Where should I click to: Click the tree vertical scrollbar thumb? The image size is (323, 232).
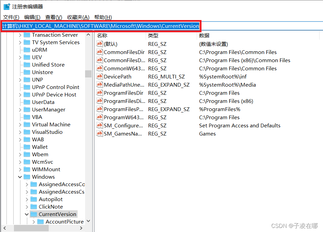[88, 74]
